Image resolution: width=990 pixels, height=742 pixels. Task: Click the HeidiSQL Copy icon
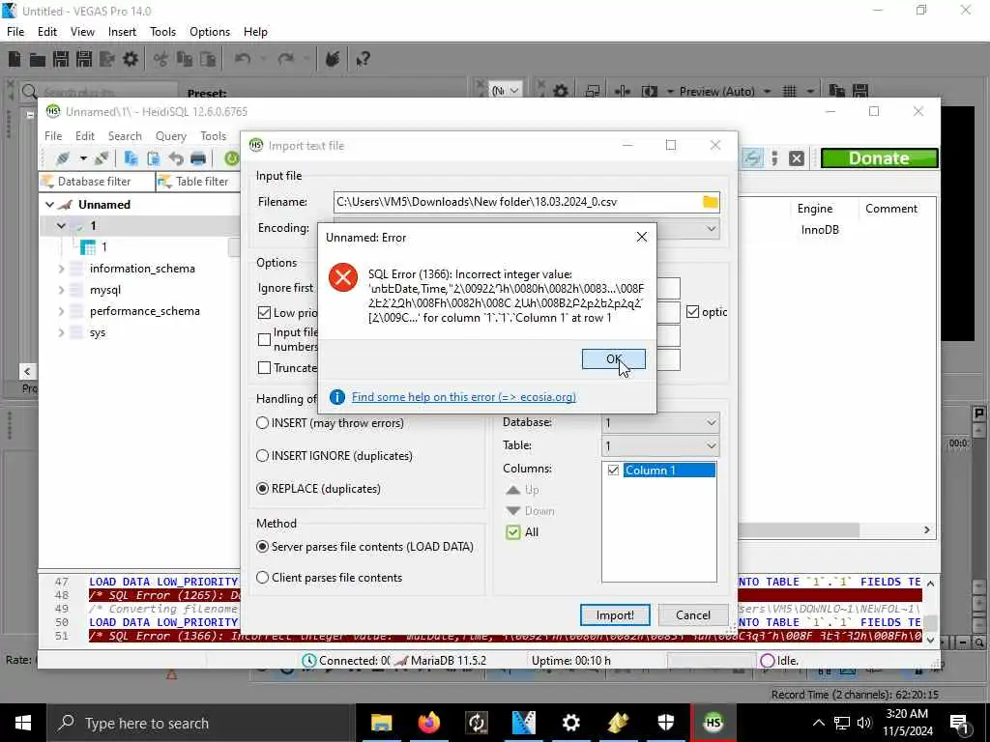pos(131,158)
